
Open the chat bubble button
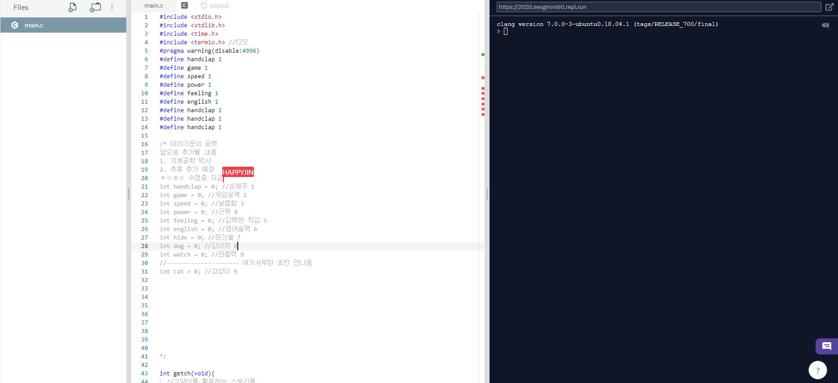(x=827, y=346)
